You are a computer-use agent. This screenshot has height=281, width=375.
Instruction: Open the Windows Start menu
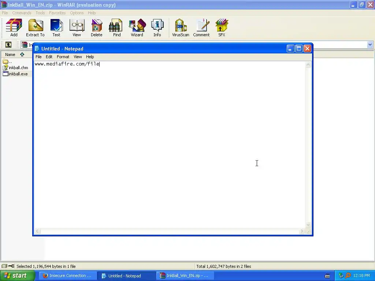(x=17, y=276)
